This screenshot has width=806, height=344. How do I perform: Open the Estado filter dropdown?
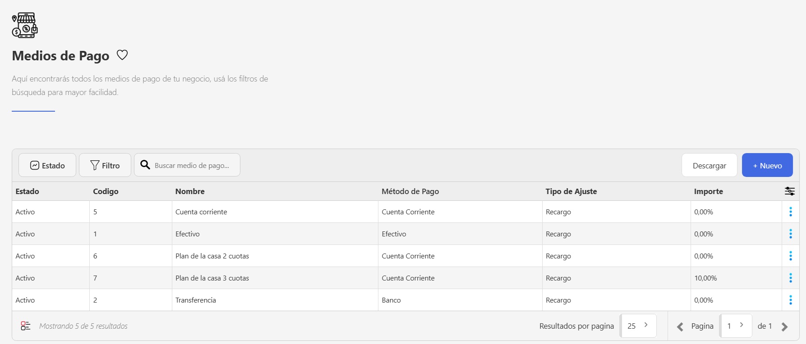[47, 165]
